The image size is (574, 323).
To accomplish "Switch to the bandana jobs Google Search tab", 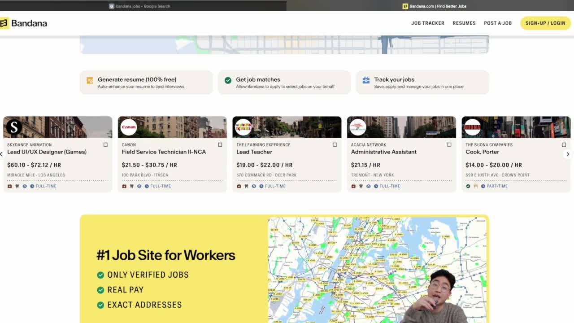I will click(x=139, y=6).
